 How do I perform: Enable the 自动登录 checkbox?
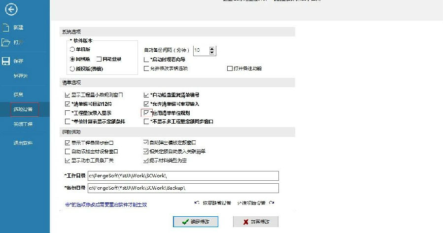pyautogui.click(x=99, y=59)
